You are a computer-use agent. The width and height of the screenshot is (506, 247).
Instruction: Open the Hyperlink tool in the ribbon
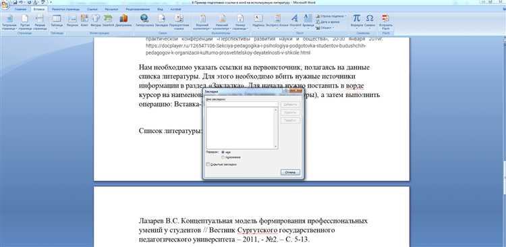144,21
